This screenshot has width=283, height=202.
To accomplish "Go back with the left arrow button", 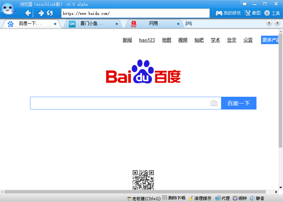I will pos(28,13).
